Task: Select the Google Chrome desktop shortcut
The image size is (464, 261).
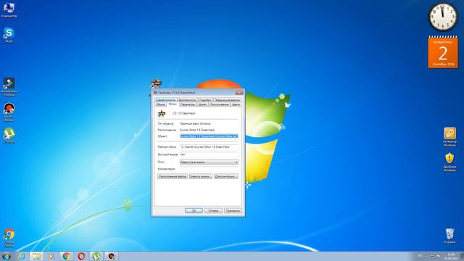Action: tap(9, 238)
